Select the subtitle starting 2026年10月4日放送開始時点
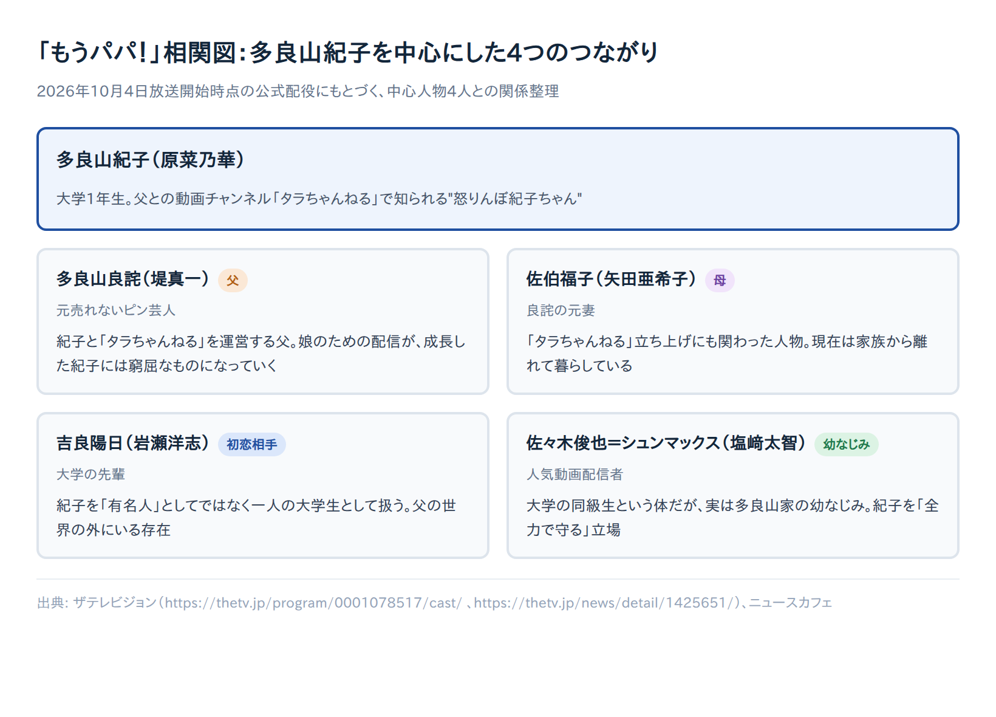Screen dimensions: 996x717 tap(298, 91)
